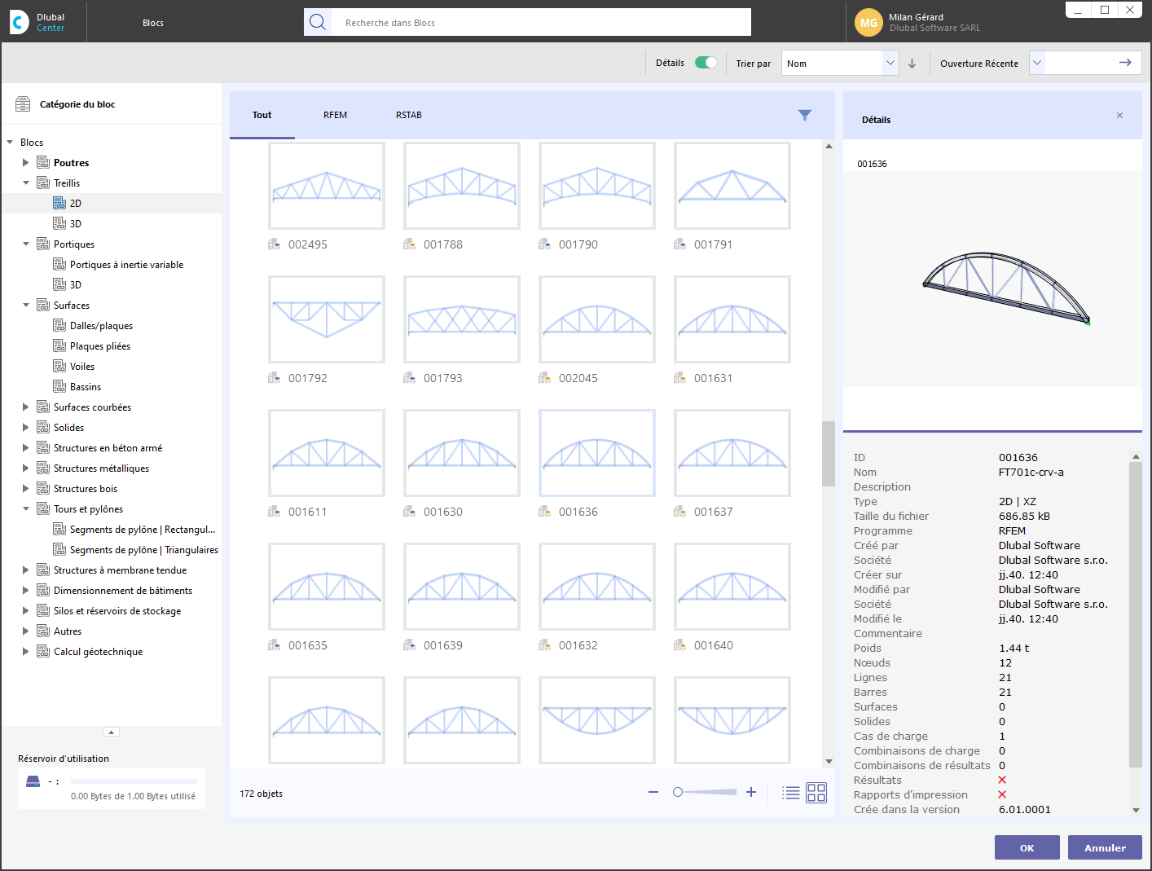Click the Poutres category icon
Image resolution: width=1152 pixels, height=871 pixels.
point(43,163)
